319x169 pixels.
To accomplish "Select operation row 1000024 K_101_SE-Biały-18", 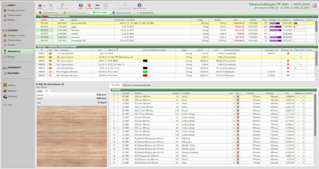I will (176, 65).
